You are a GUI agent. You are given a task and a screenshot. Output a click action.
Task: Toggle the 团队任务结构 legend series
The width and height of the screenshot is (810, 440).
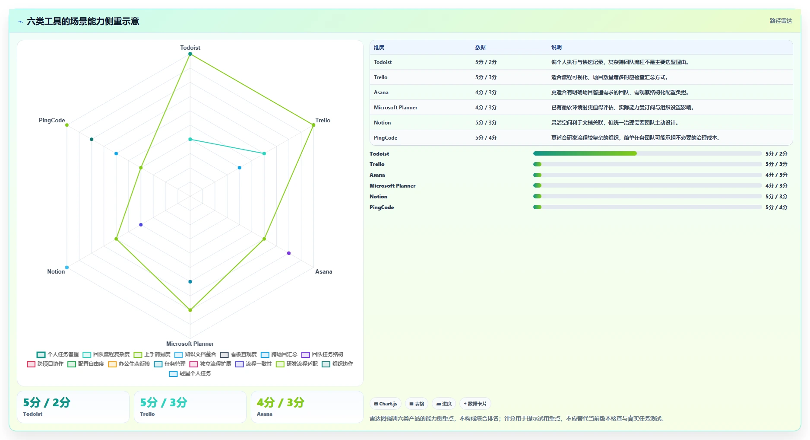coord(322,354)
